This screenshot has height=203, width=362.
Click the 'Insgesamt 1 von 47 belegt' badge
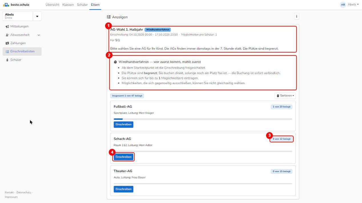pos(127,96)
